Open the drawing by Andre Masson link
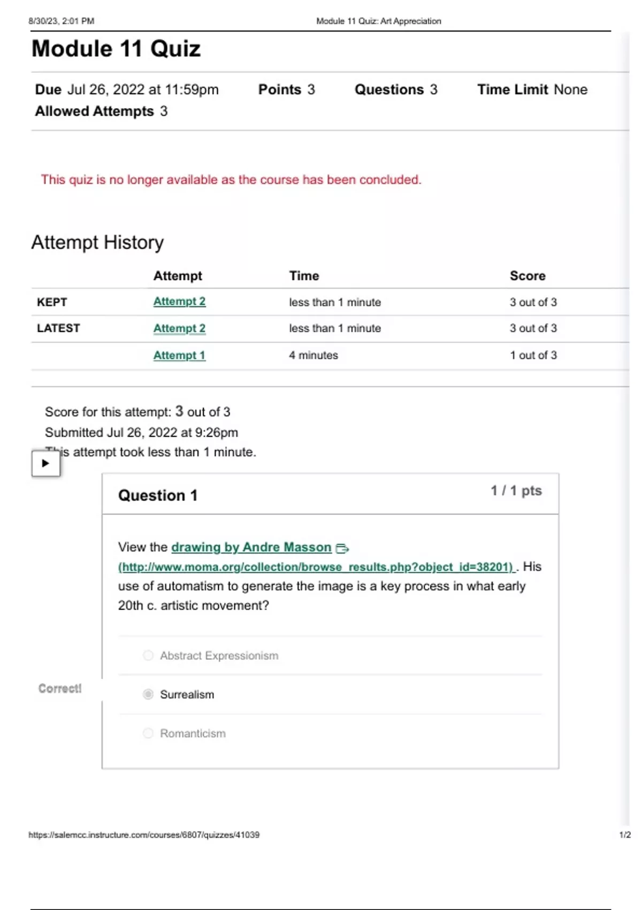Screen dimensions: 642x910 pos(251,547)
